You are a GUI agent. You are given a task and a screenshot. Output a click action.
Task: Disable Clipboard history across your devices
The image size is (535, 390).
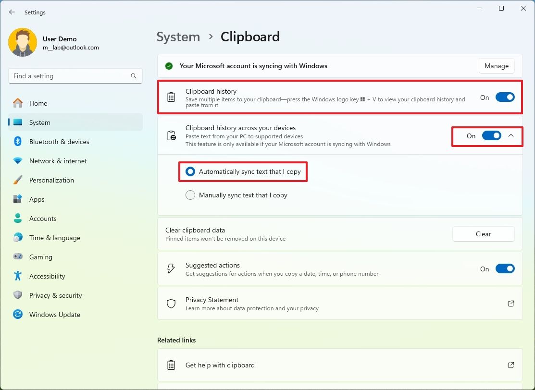point(491,136)
